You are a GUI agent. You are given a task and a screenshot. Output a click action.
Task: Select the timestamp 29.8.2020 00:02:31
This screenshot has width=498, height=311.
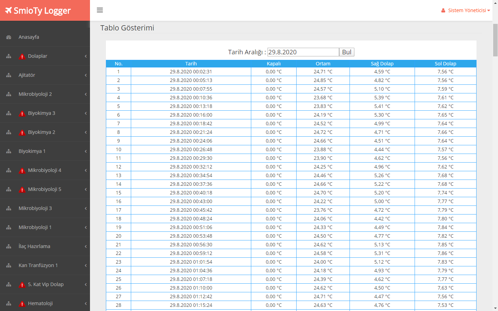click(191, 72)
